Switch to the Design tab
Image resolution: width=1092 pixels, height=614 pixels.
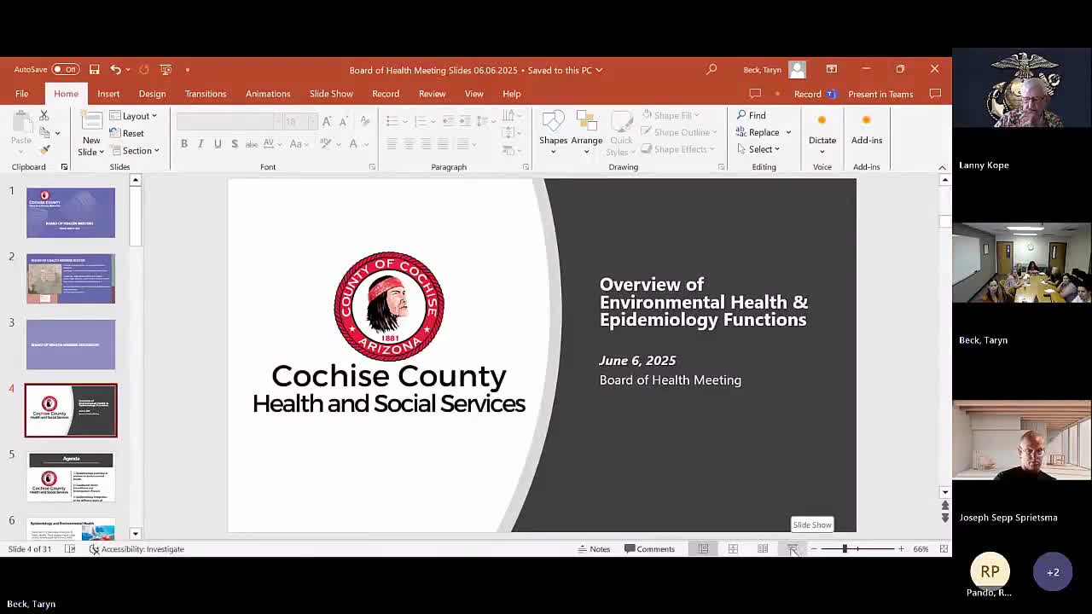tap(152, 94)
